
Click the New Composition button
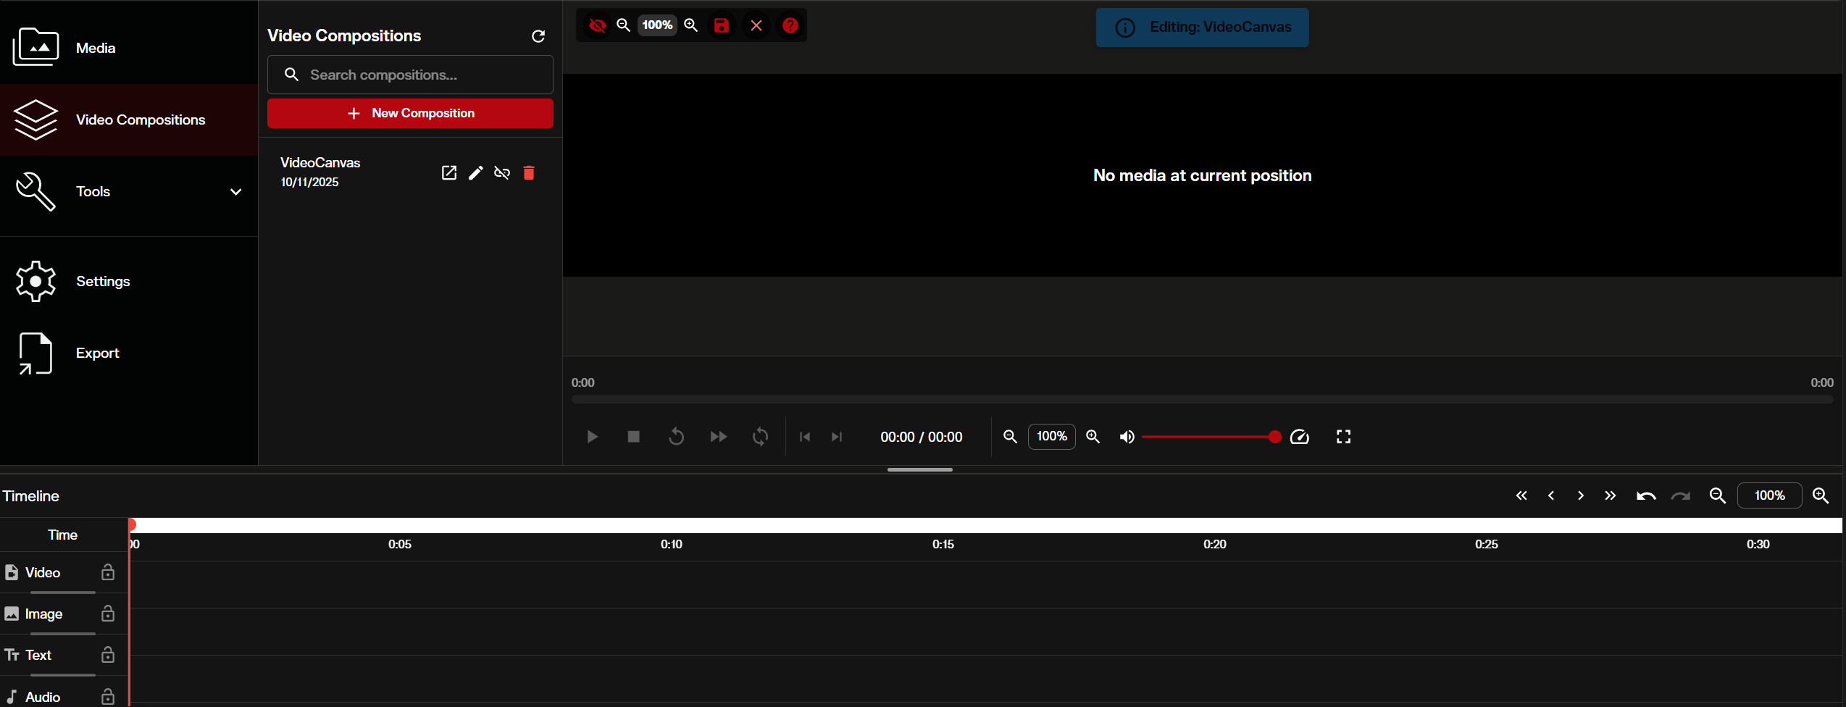tap(410, 114)
